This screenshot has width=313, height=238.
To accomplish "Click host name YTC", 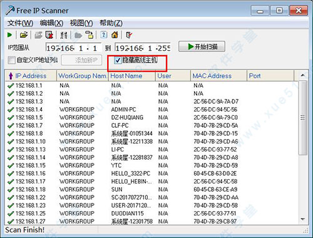I will [x=116, y=165].
